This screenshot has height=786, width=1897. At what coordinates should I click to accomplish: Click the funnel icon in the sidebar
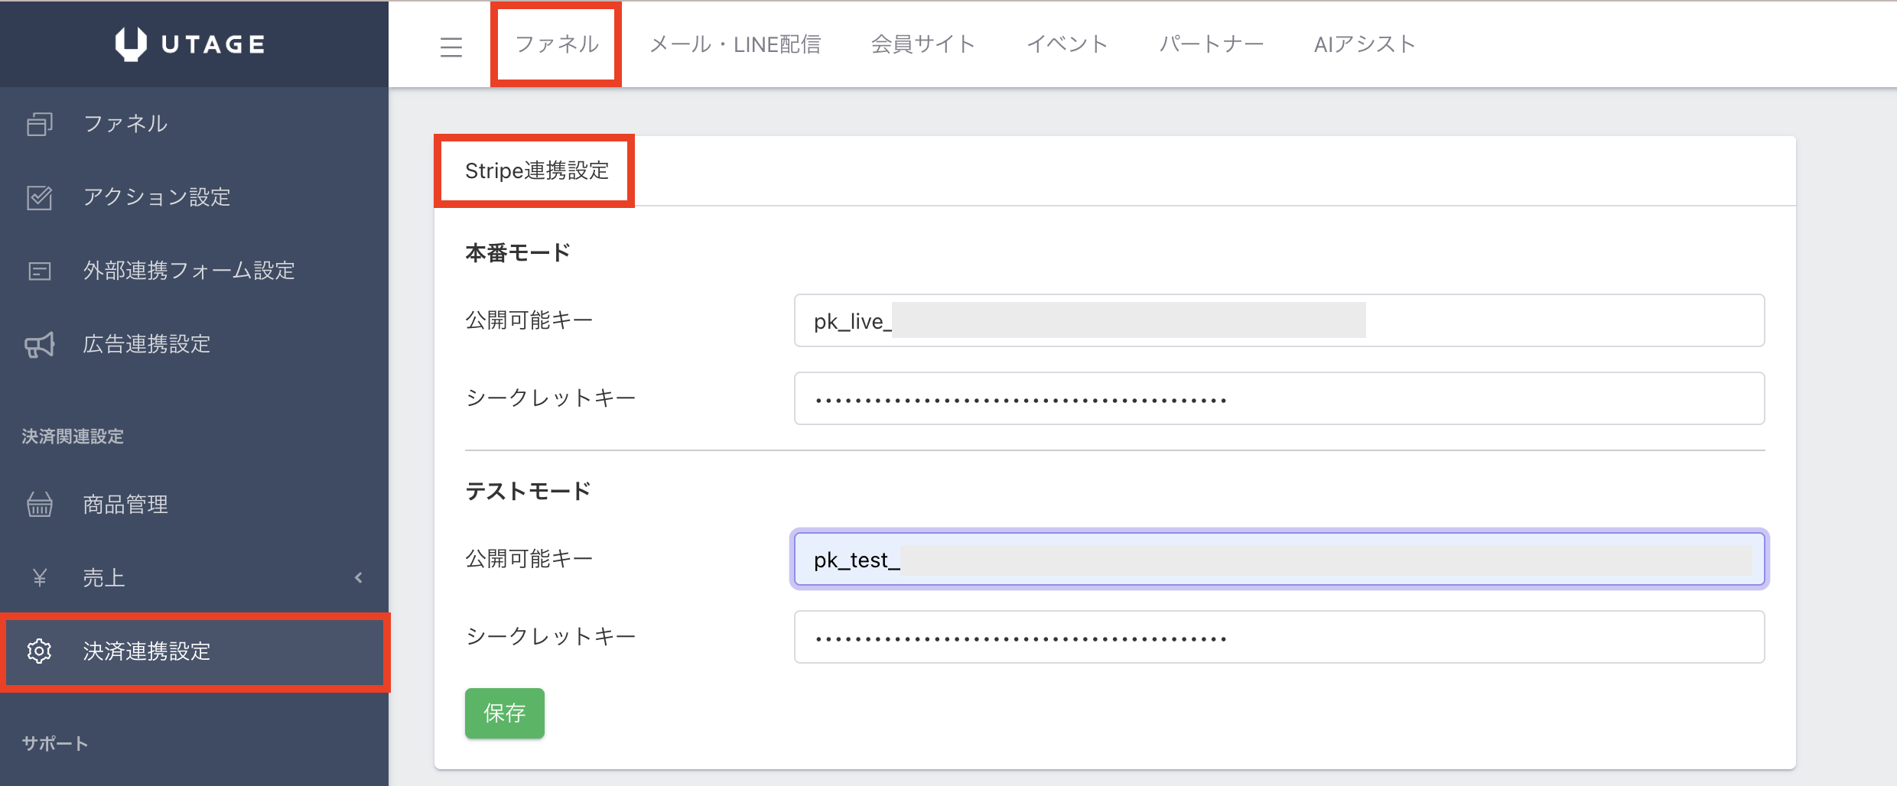[x=40, y=124]
